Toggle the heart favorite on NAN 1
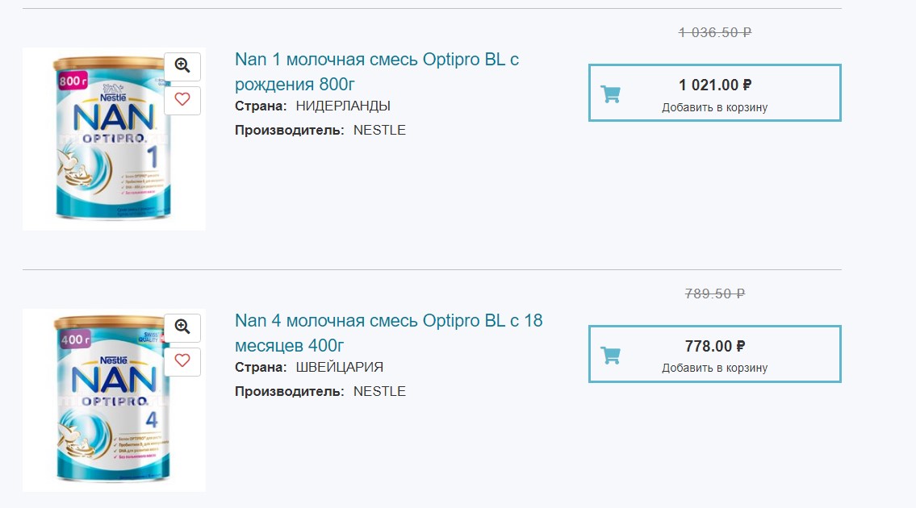Screen dimensions: 916x508 (182, 100)
